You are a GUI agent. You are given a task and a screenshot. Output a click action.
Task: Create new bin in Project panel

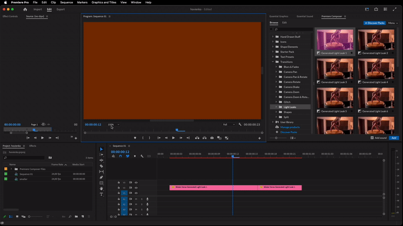tap(77, 216)
